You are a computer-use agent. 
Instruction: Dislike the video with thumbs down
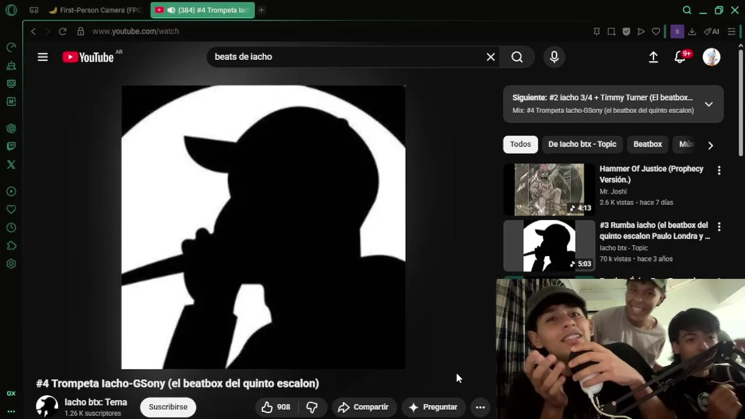(x=312, y=407)
